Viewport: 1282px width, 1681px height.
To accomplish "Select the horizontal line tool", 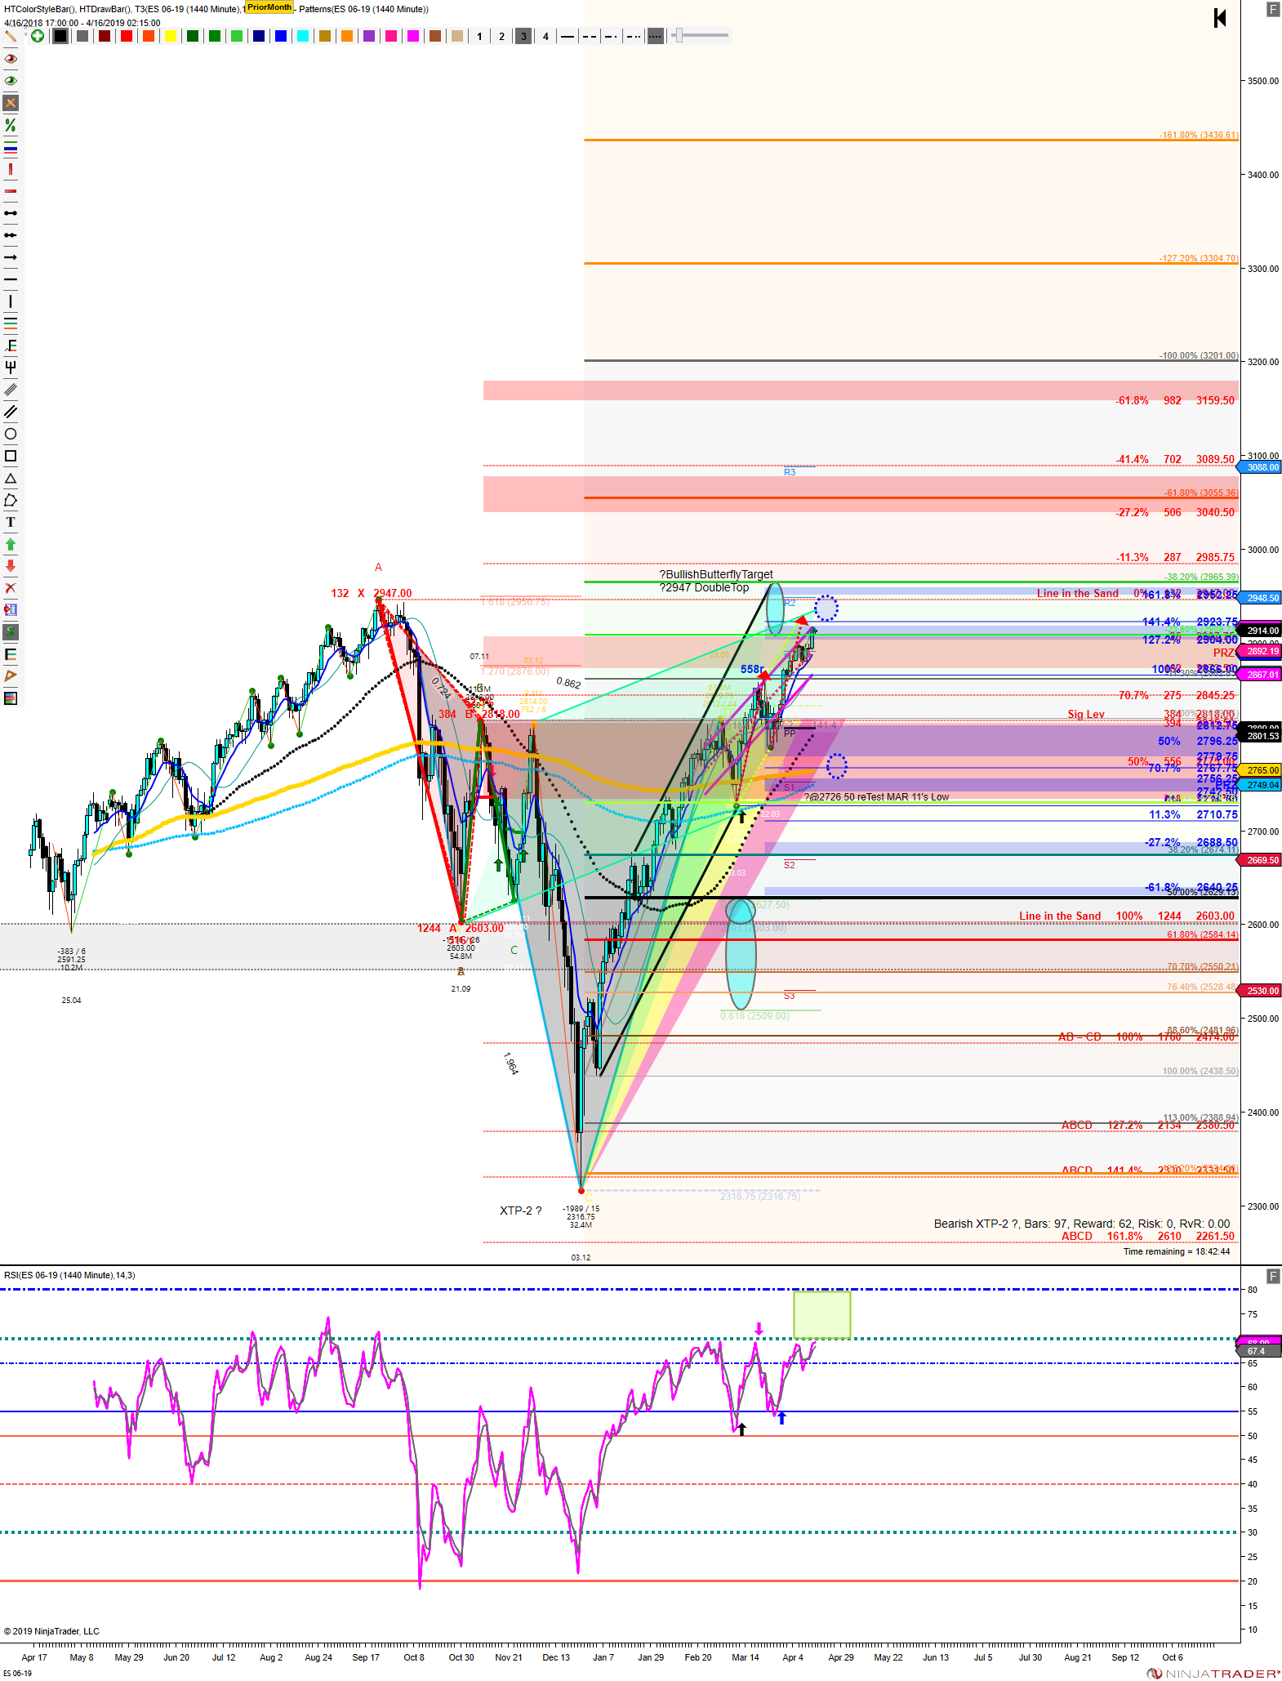I will 11,279.
